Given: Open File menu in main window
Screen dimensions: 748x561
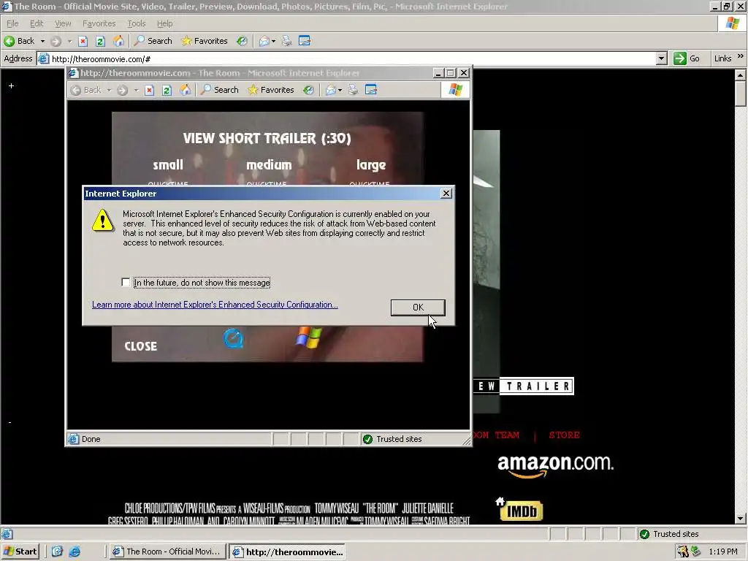Looking at the screenshot, I should [12, 23].
